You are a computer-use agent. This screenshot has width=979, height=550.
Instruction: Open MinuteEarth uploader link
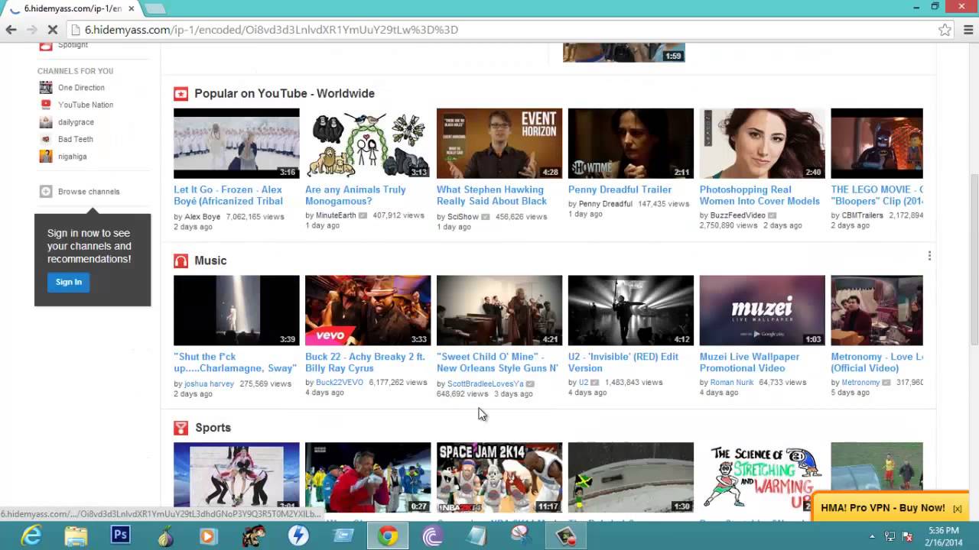pyautogui.click(x=336, y=216)
